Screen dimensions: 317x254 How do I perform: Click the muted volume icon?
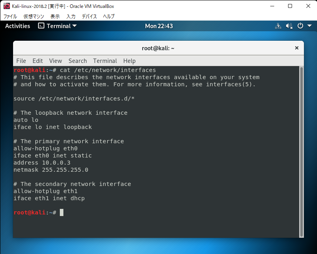pyautogui.click(x=289, y=26)
